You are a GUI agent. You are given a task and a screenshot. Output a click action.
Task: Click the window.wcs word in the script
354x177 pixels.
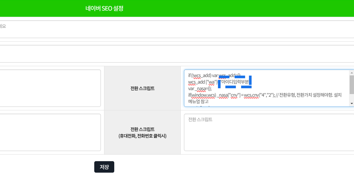click(x=204, y=95)
